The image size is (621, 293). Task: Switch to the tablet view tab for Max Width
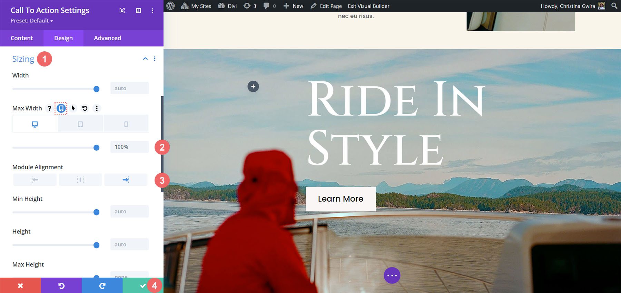(x=80, y=124)
